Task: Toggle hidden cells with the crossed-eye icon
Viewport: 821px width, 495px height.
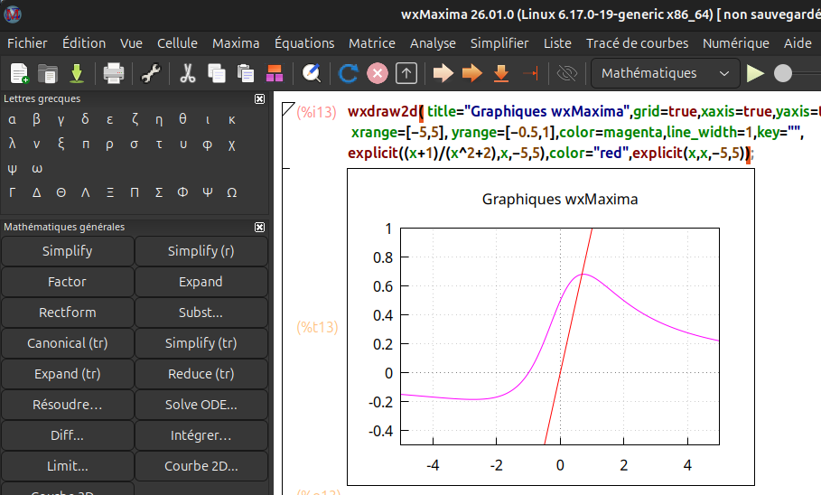Action: pyautogui.click(x=567, y=73)
